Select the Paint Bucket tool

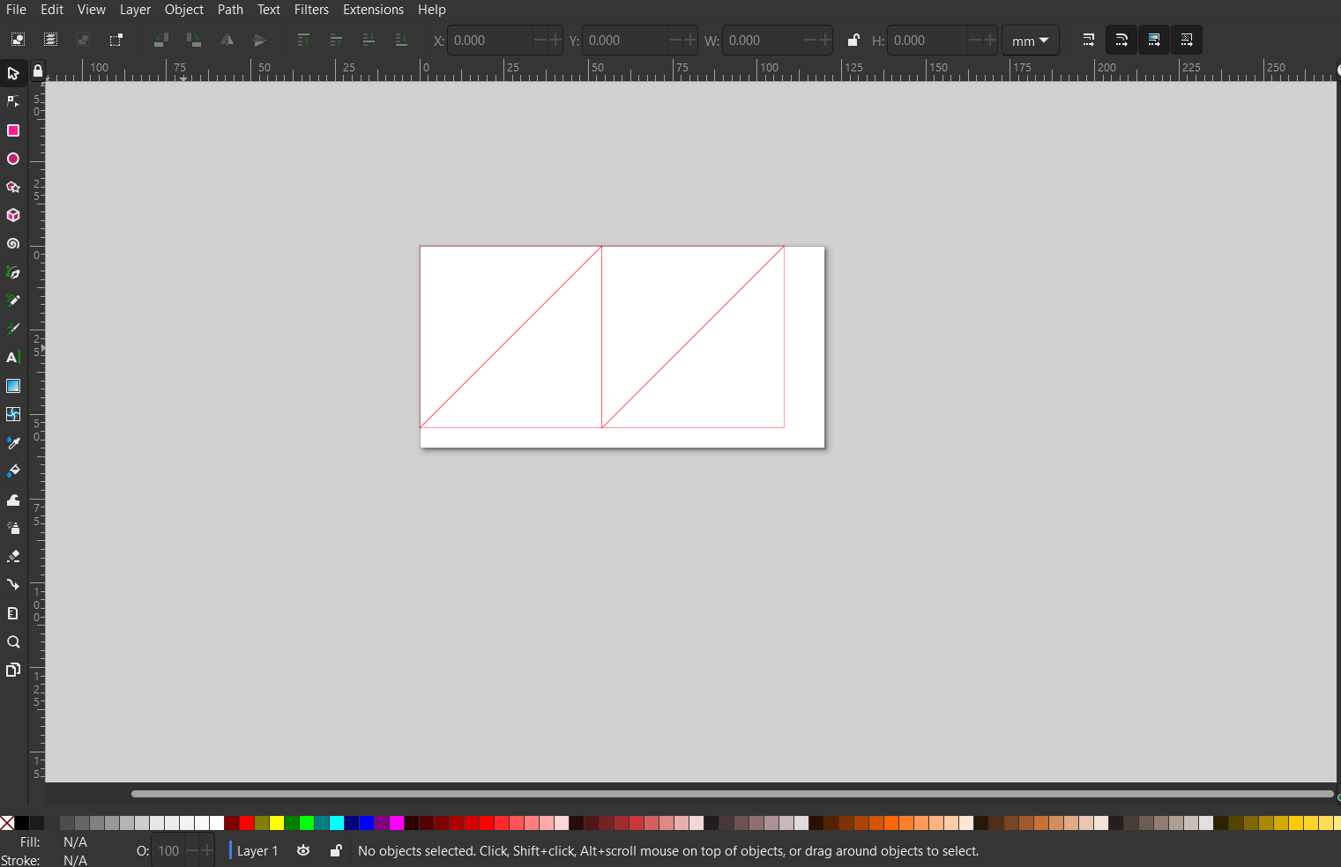point(13,471)
